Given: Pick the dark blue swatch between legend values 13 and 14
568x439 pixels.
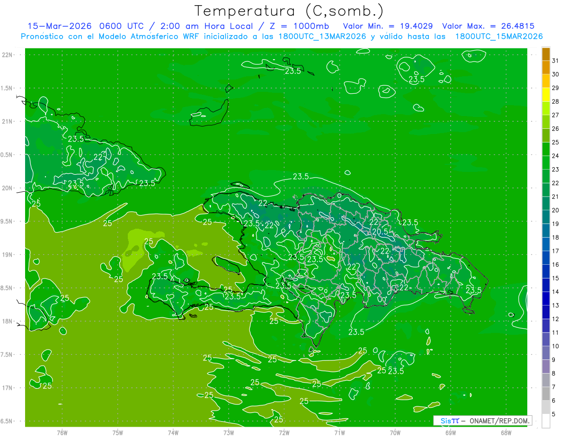Looking at the screenshot, I should click(546, 299).
